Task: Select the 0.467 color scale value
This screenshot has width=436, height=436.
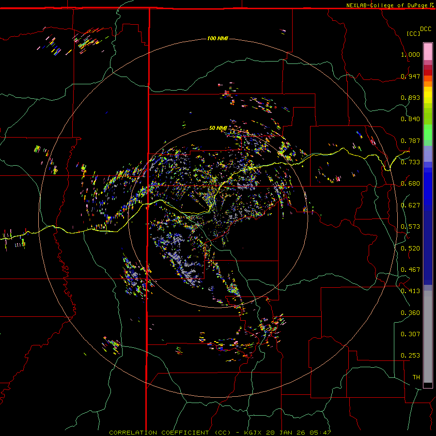Action: [410, 270]
